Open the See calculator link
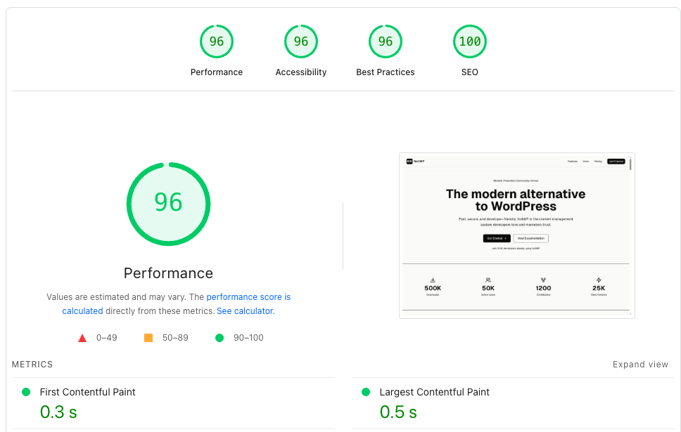The width and height of the screenshot is (681, 432). click(x=244, y=310)
